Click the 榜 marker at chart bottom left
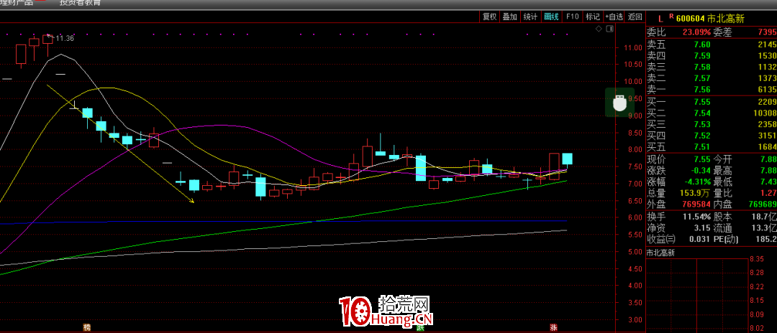Screen dimensions: 777x333 pyautogui.click(x=87, y=327)
